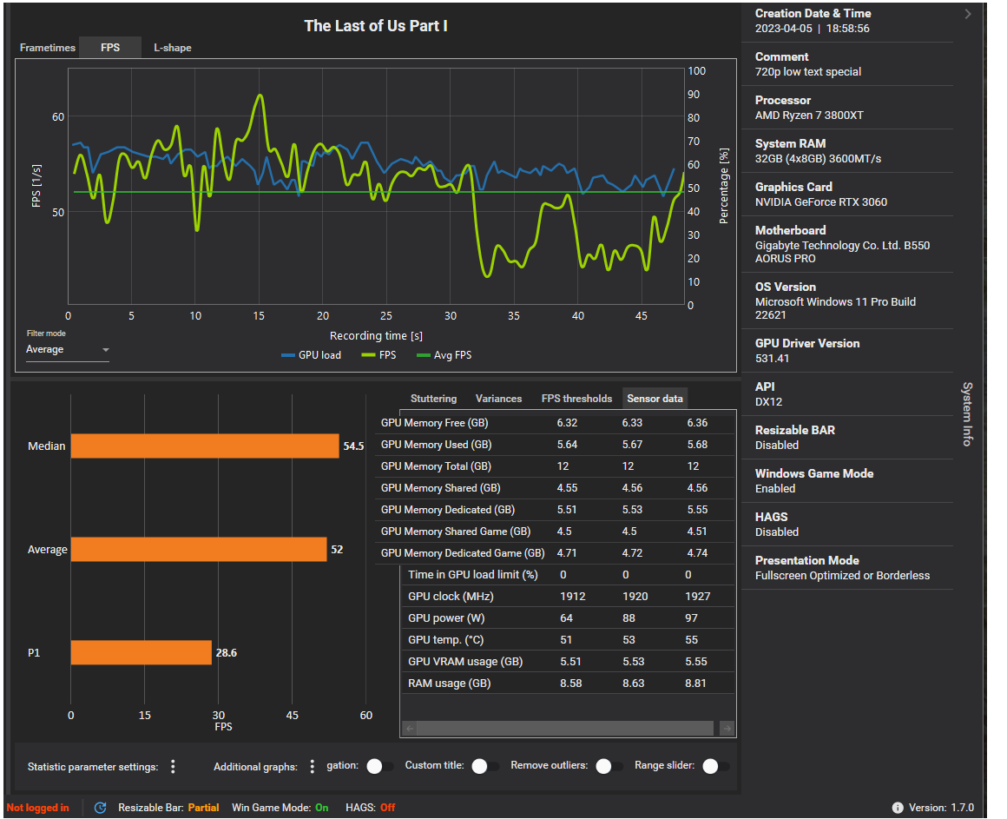Viewport: 1007px width, 819px height.
Task: Click Processor value AMD Ryzen 7 3800XT
Action: [809, 116]
